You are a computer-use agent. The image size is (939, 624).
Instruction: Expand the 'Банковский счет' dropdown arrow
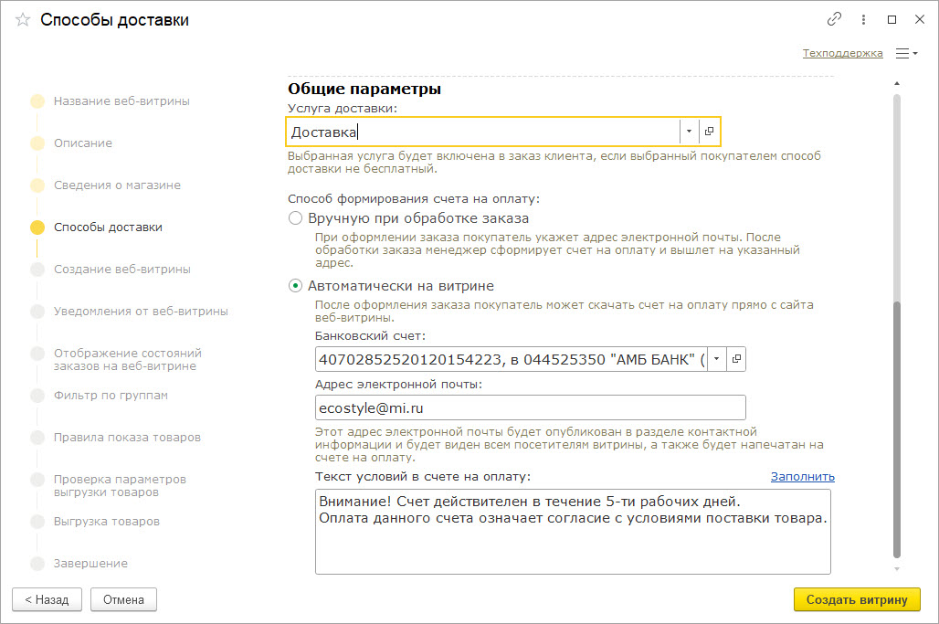(716, 359)
